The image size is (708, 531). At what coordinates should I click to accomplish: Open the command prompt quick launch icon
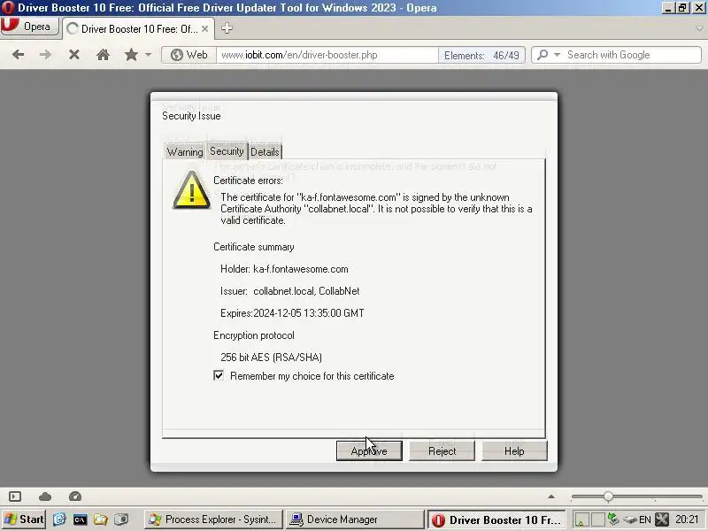pos(80,519)
